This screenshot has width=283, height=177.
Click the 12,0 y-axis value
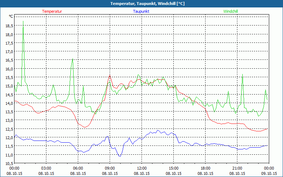pos(10,138)
